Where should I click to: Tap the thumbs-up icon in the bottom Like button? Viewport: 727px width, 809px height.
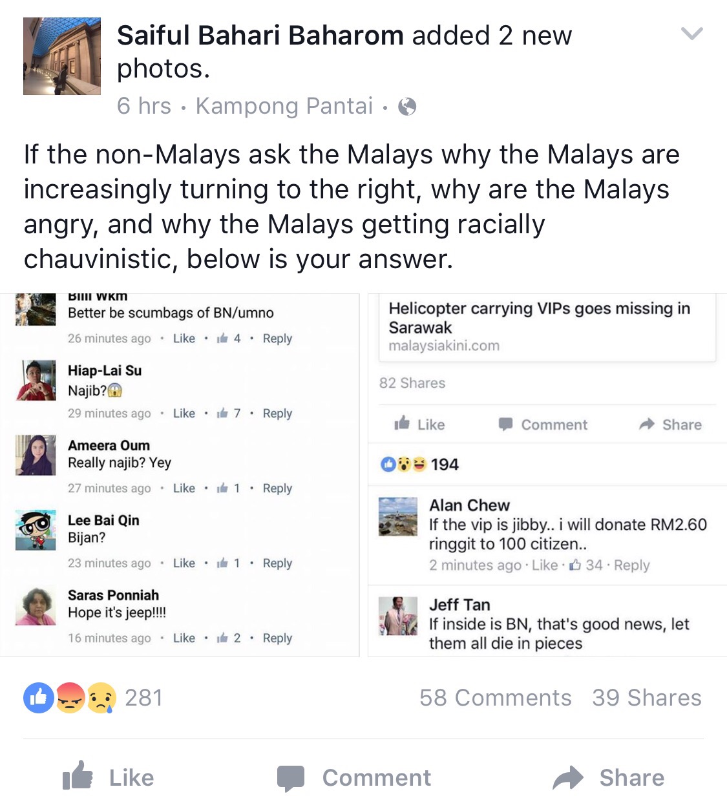click(78, 776)
